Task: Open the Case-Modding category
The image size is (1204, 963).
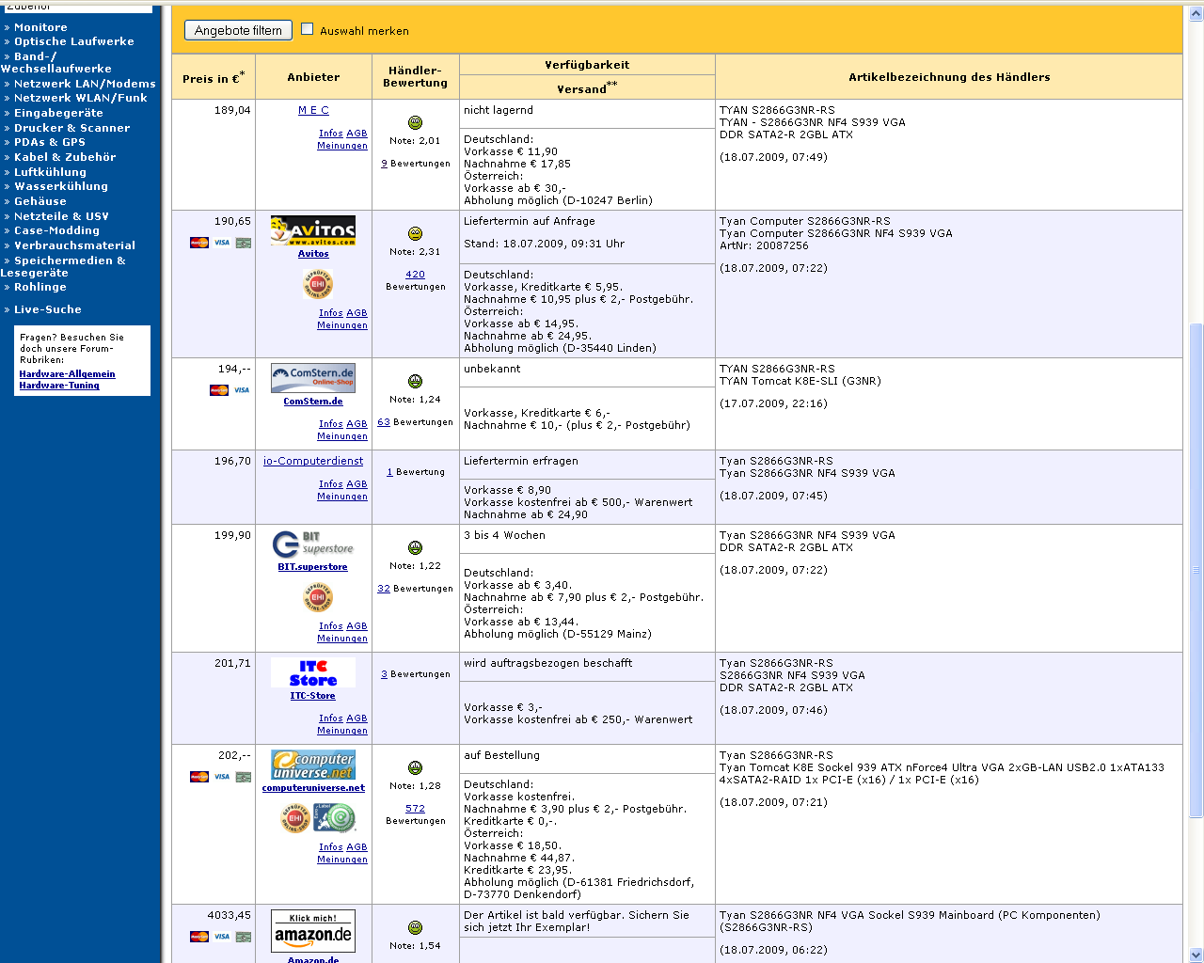Action: (x=56, y=230)
